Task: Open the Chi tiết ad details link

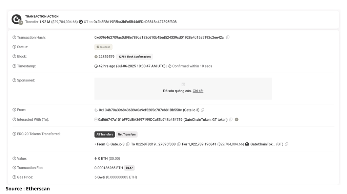Action: pos(198,91)
